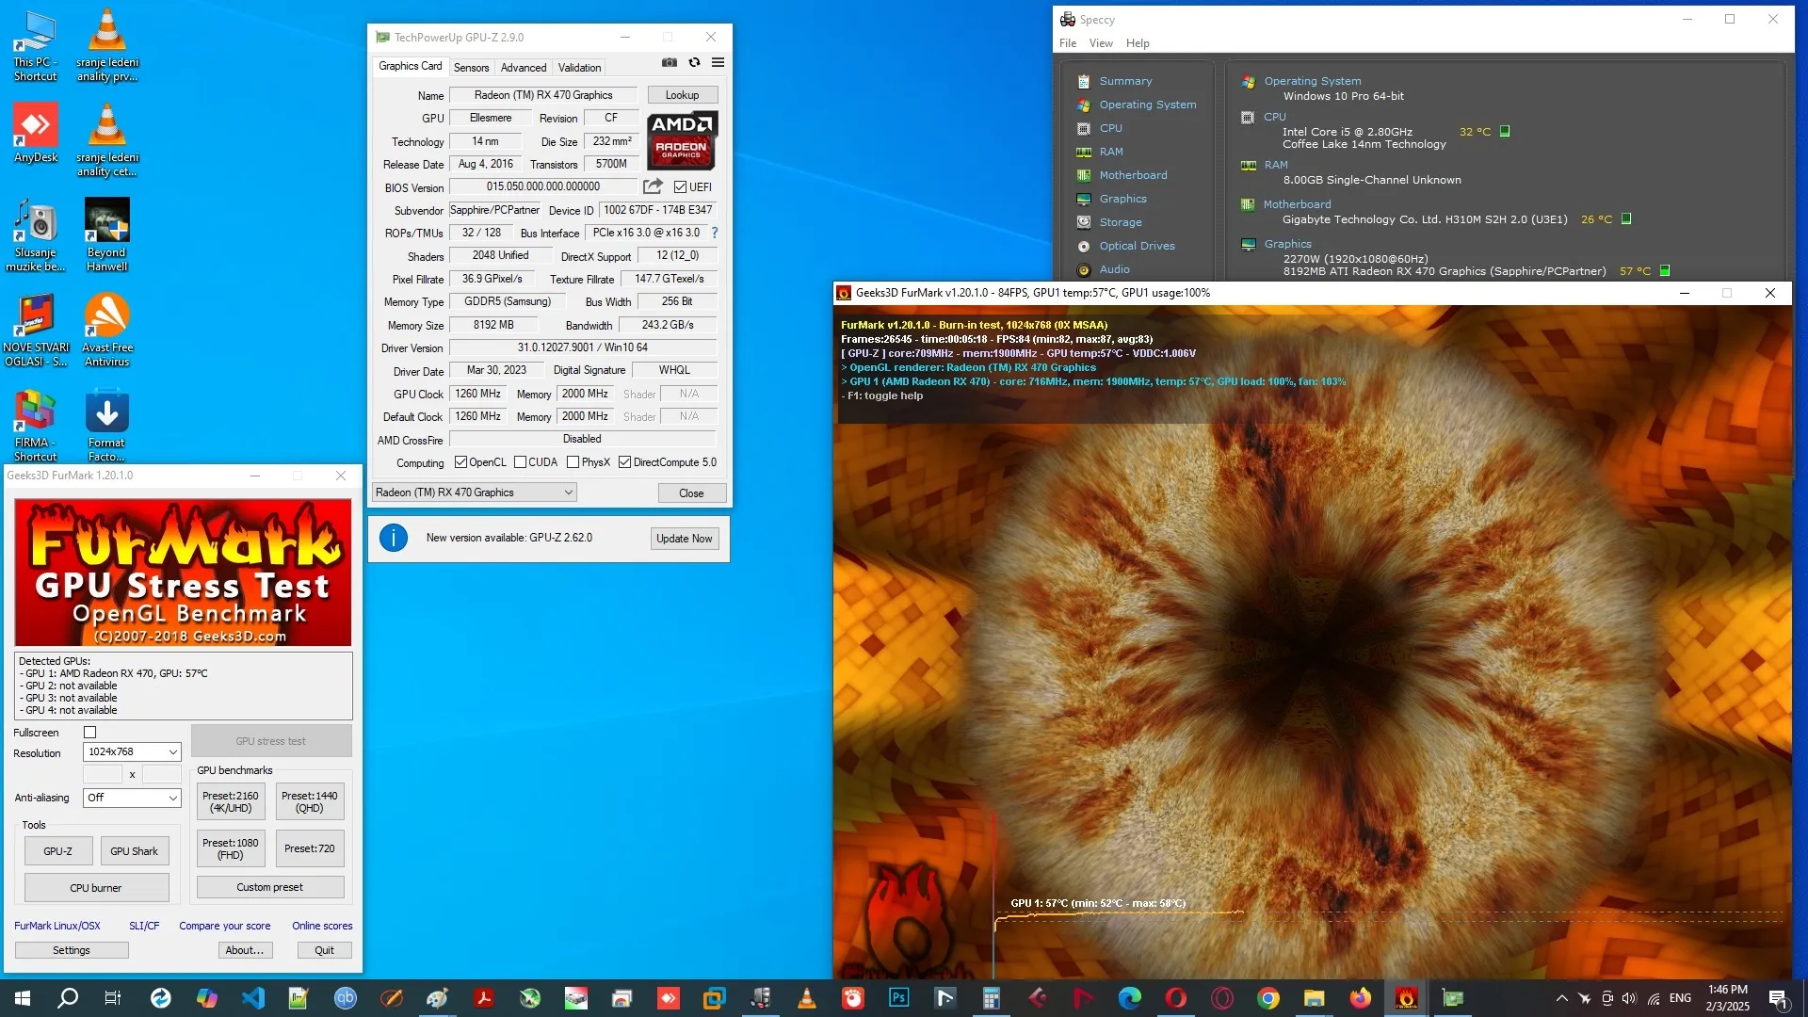Screen dimensions: 1808x1017
Task: Click the AMD Radeon Graphics logo
Action: (x=683, y=140)
